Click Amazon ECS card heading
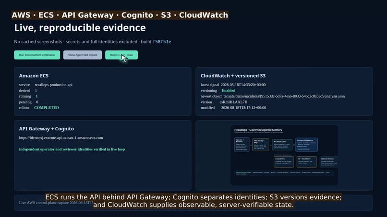This screenshot has height=217, width=387. (x=34, y=76)
